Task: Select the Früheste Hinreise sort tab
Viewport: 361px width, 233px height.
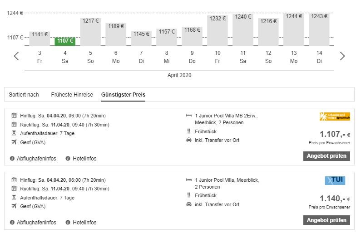Action: 72,95
